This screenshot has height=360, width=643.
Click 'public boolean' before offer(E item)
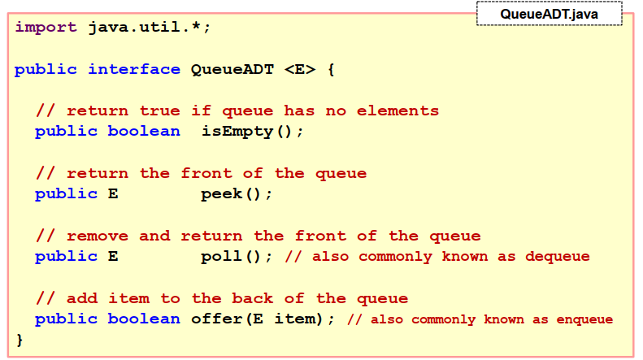coord(107,319)
